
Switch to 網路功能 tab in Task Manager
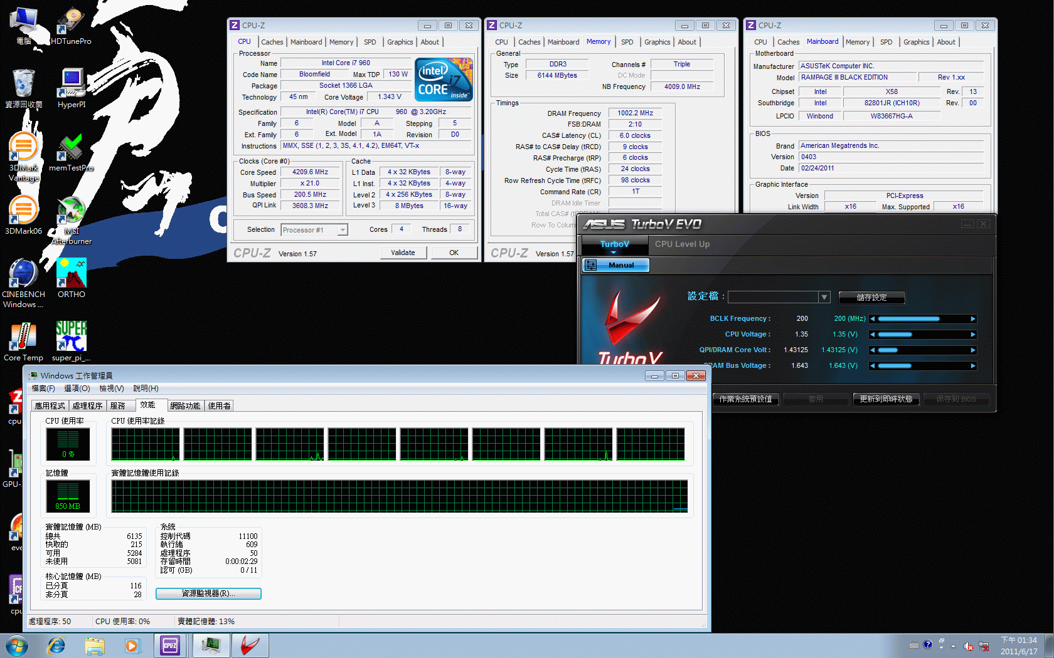coord(185,406)
